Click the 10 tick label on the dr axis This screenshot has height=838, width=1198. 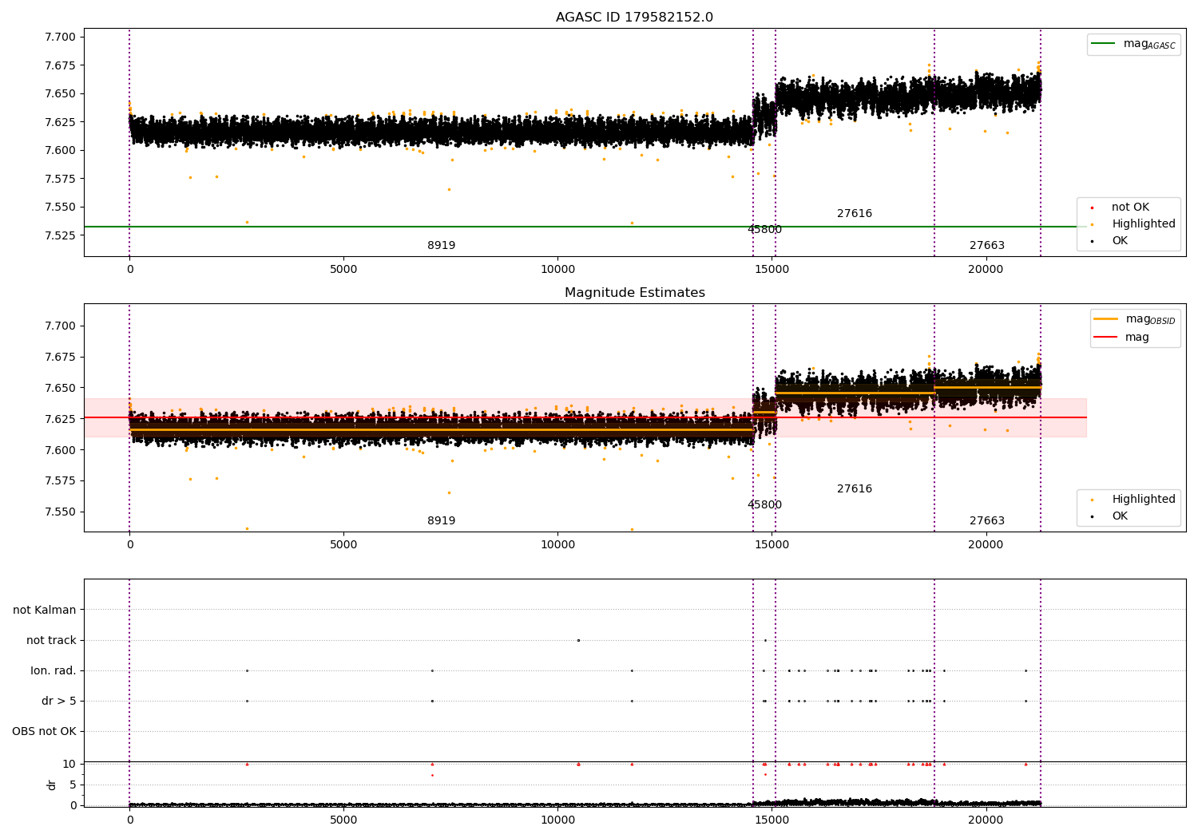coord(69,765)
